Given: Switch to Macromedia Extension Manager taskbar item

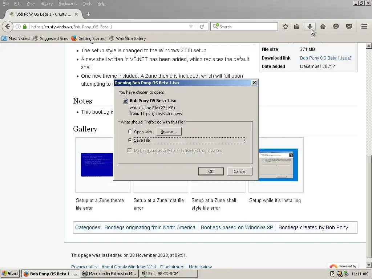Looking at the screenshot, I should point(110,274).
